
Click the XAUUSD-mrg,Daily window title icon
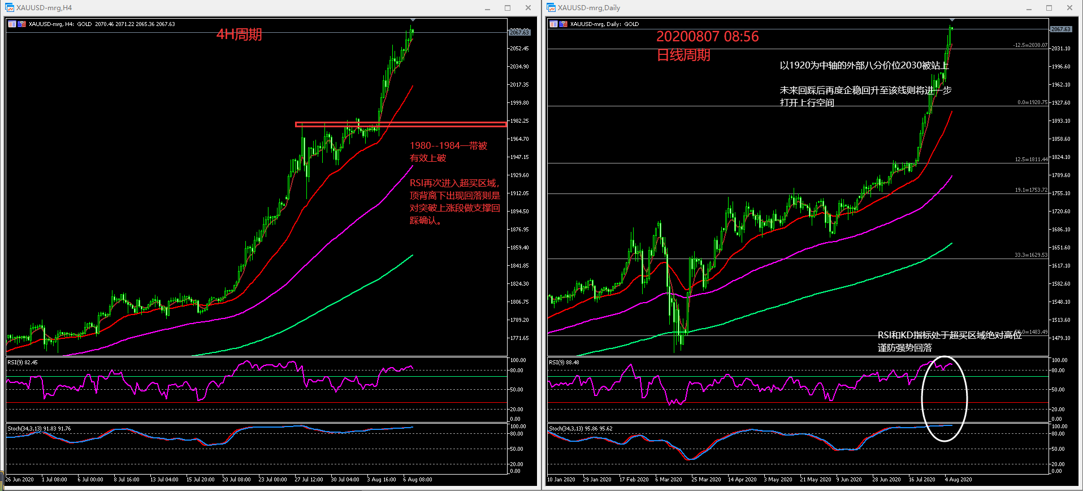551,8
